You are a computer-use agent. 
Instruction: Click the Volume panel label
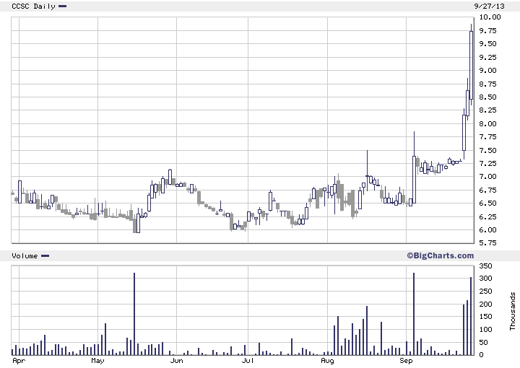25,255
